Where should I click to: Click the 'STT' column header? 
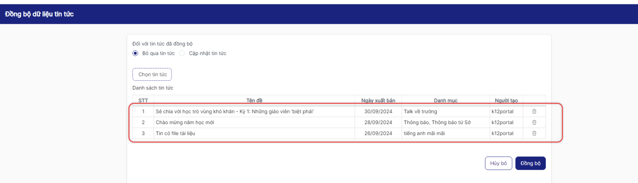143,101
